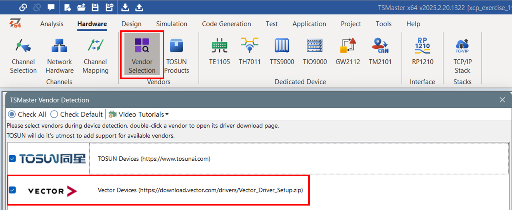Uncheck the Vector vendor checkbox
This screenshot has width=512, height=210.
[x=12, y=190]
